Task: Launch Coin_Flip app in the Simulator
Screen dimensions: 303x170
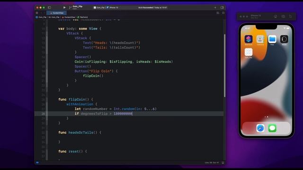Action: [x=248, y=52]
